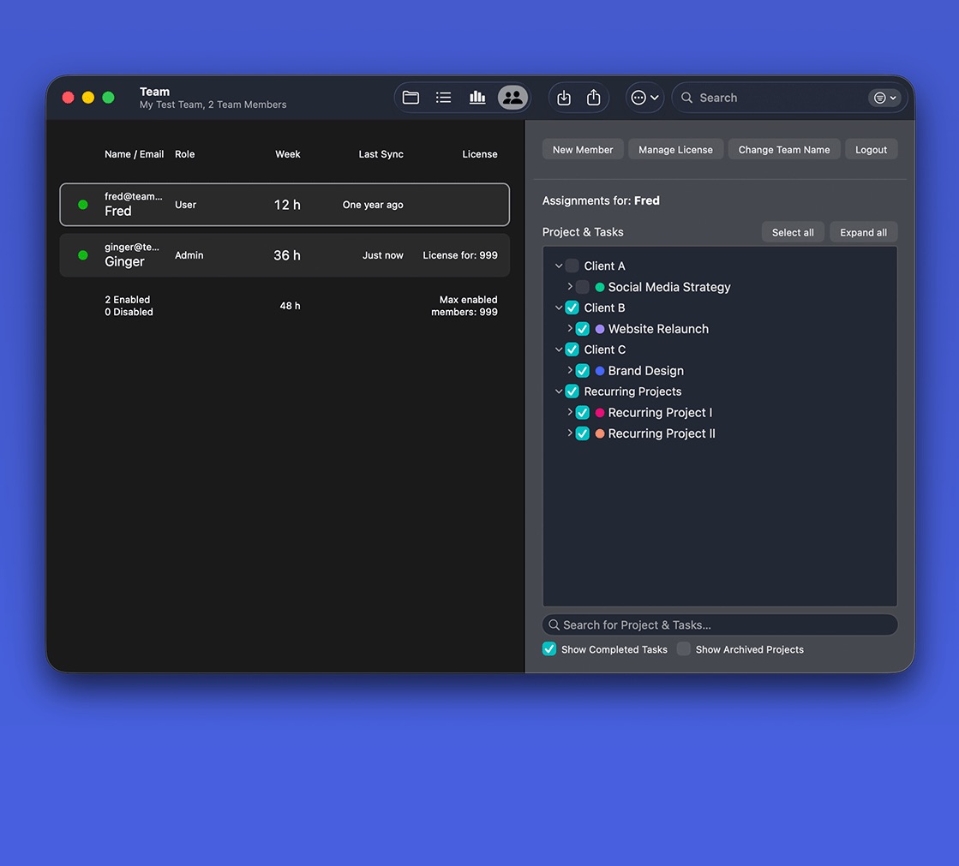Open the statistics bar chart view
959x866 pixels.
click(477, 97)
